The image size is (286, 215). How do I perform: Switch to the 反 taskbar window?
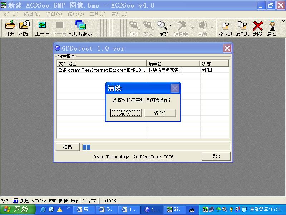tap(107, 210)
